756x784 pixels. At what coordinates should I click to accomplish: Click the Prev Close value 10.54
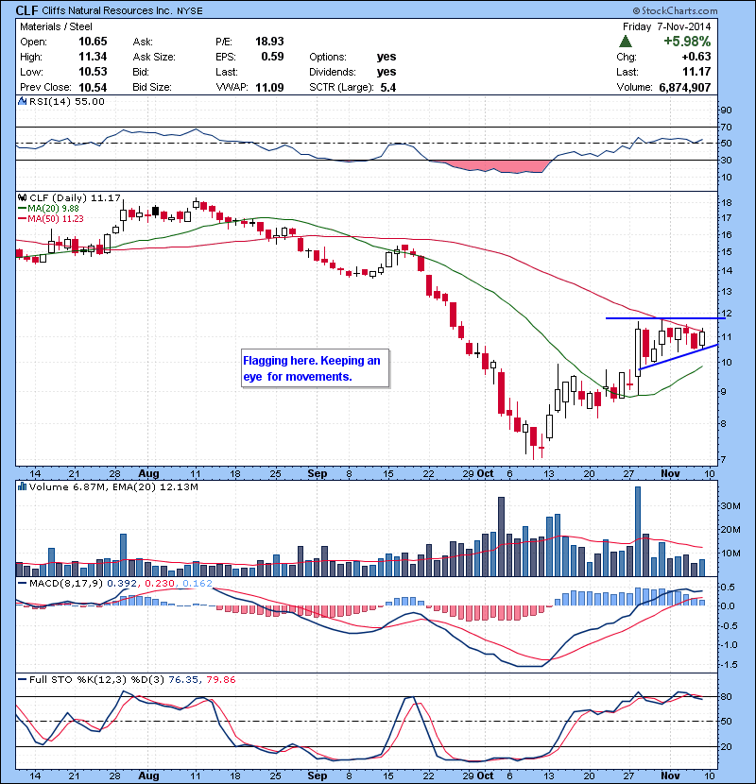coord(93,88)
